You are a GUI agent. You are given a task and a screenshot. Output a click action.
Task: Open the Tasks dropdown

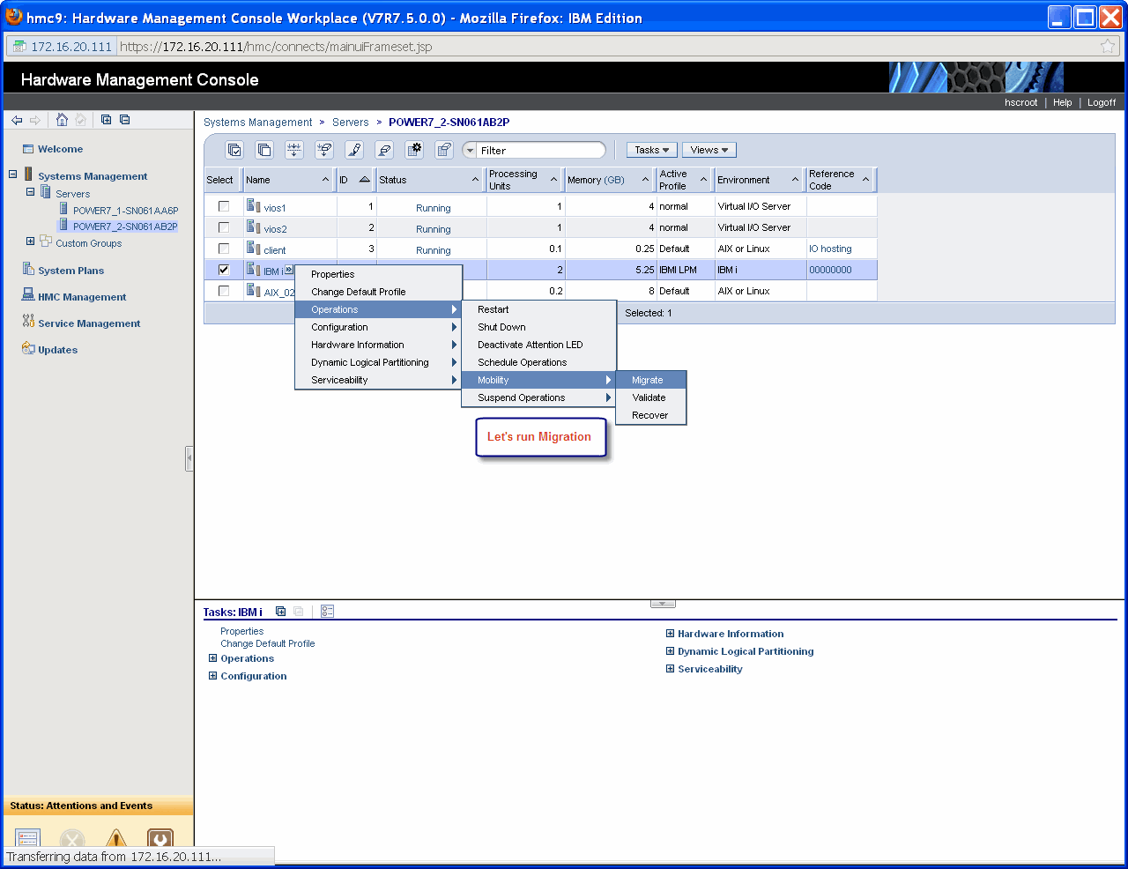tap(651, 150)
